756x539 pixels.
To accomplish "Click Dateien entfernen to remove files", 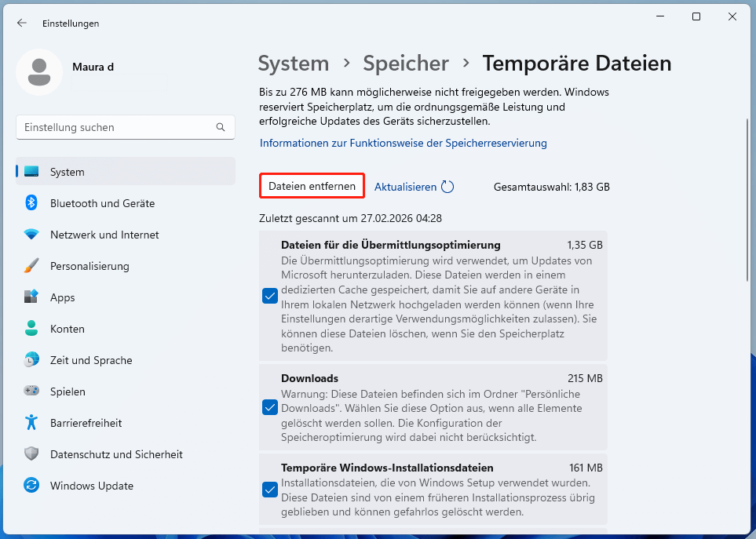I will 312,186.
